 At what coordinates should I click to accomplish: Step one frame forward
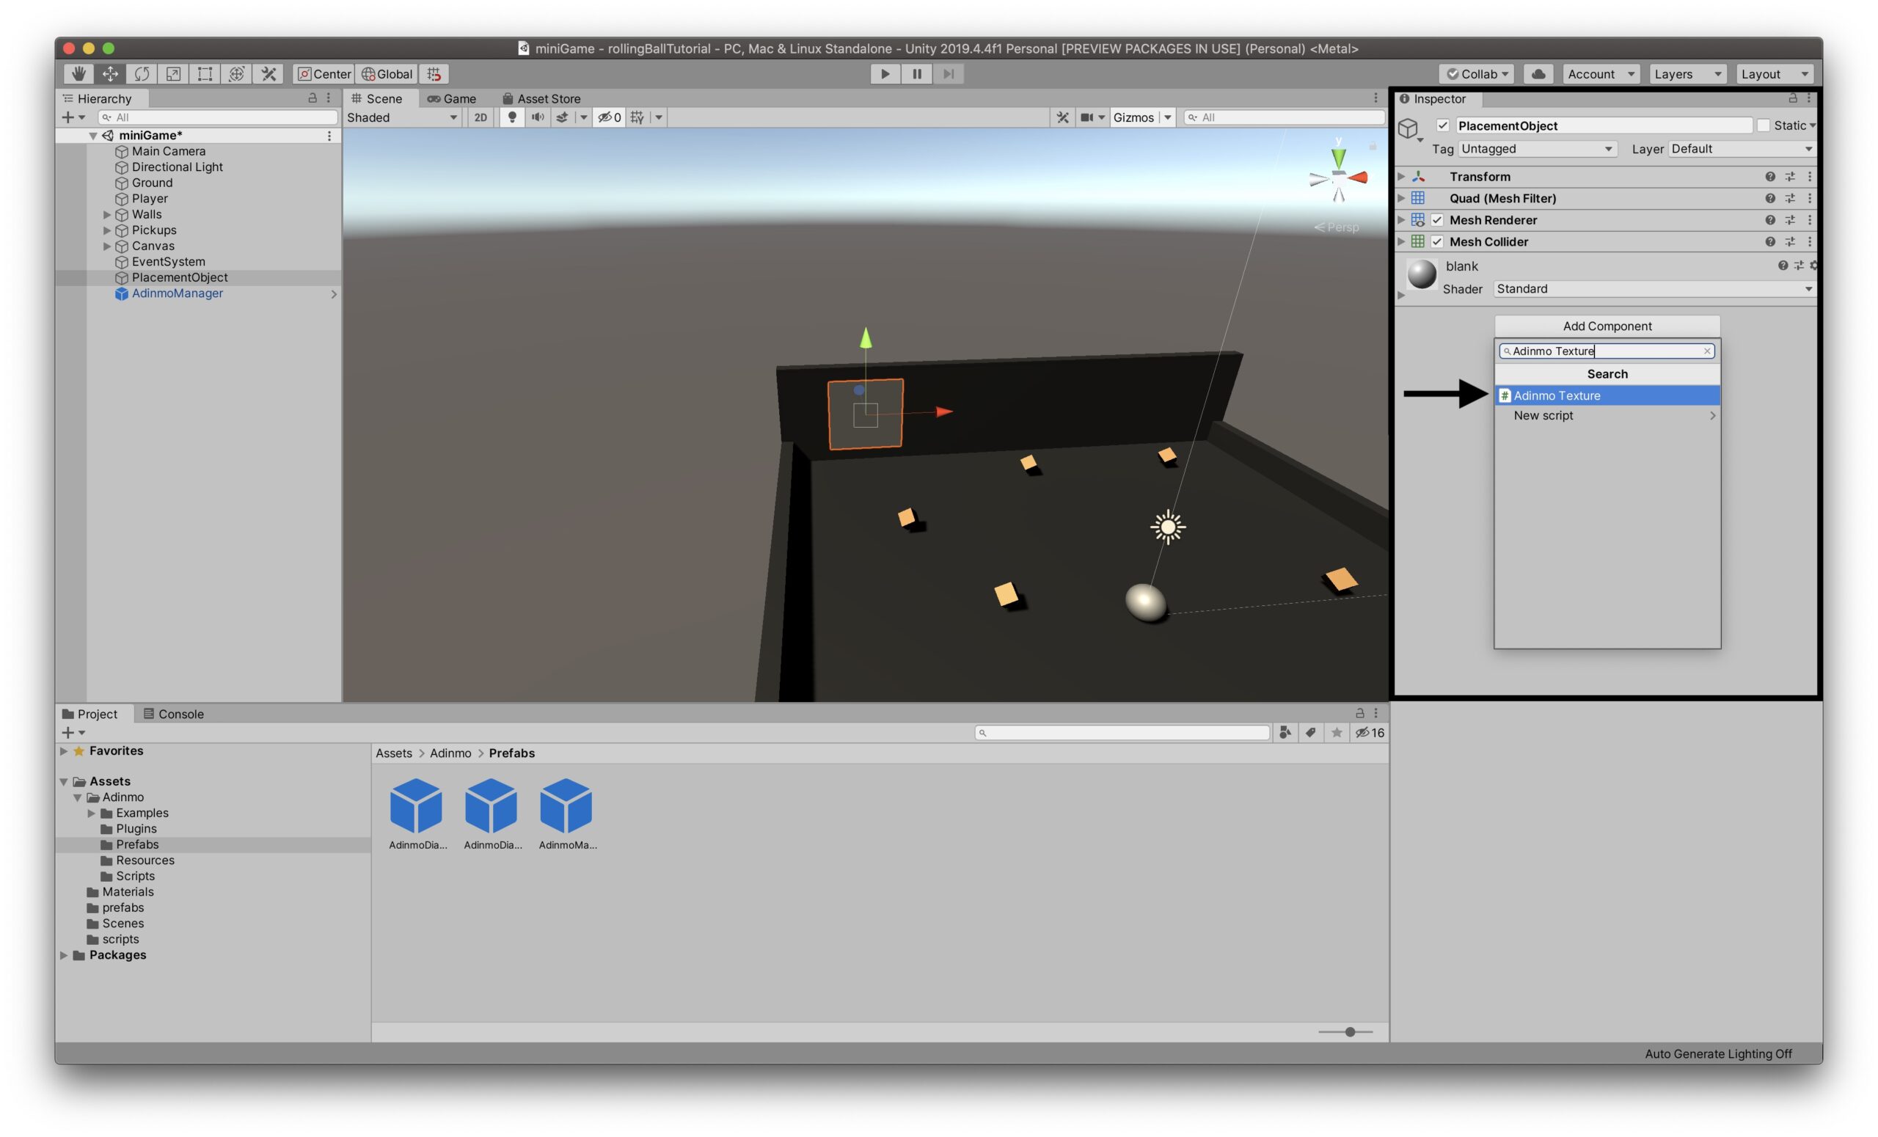tap(948, 74)
